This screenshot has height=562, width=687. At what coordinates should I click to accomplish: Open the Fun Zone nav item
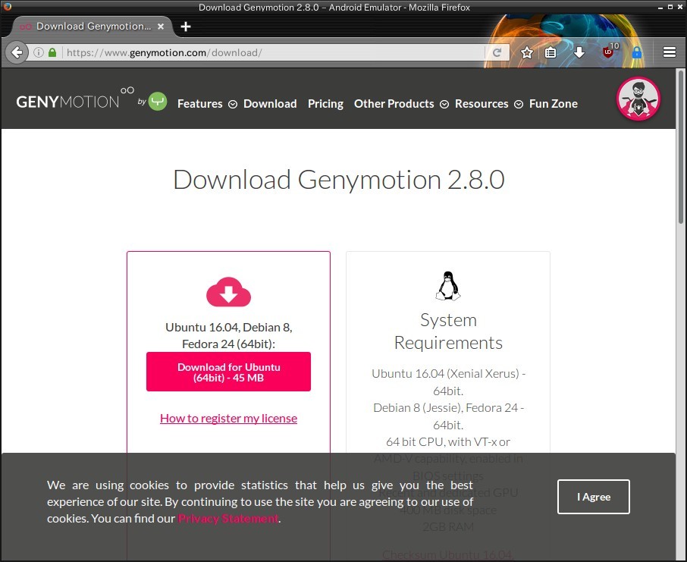pos(554,104)
